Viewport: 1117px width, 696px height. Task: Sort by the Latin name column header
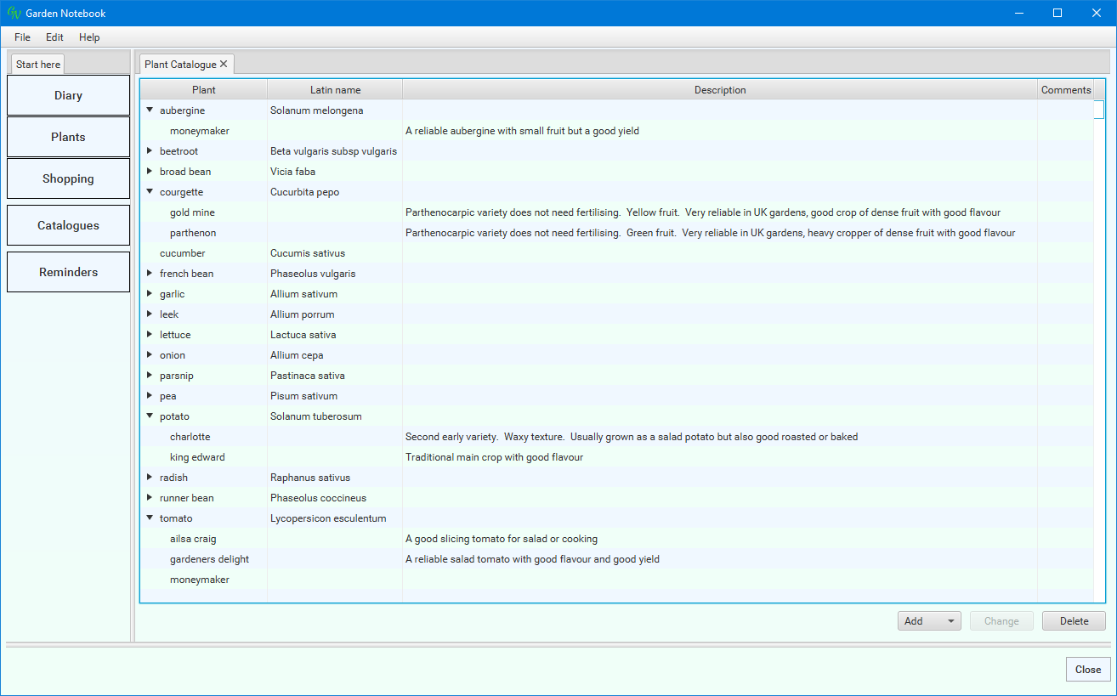[x=335, y=90]
